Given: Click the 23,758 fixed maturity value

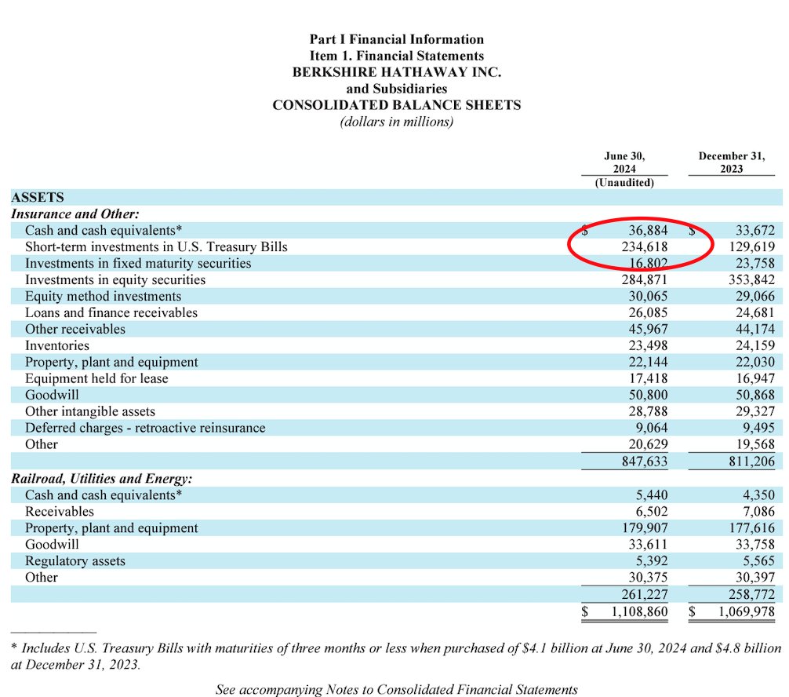Looking at the screenshot, I should pos(755,264).
